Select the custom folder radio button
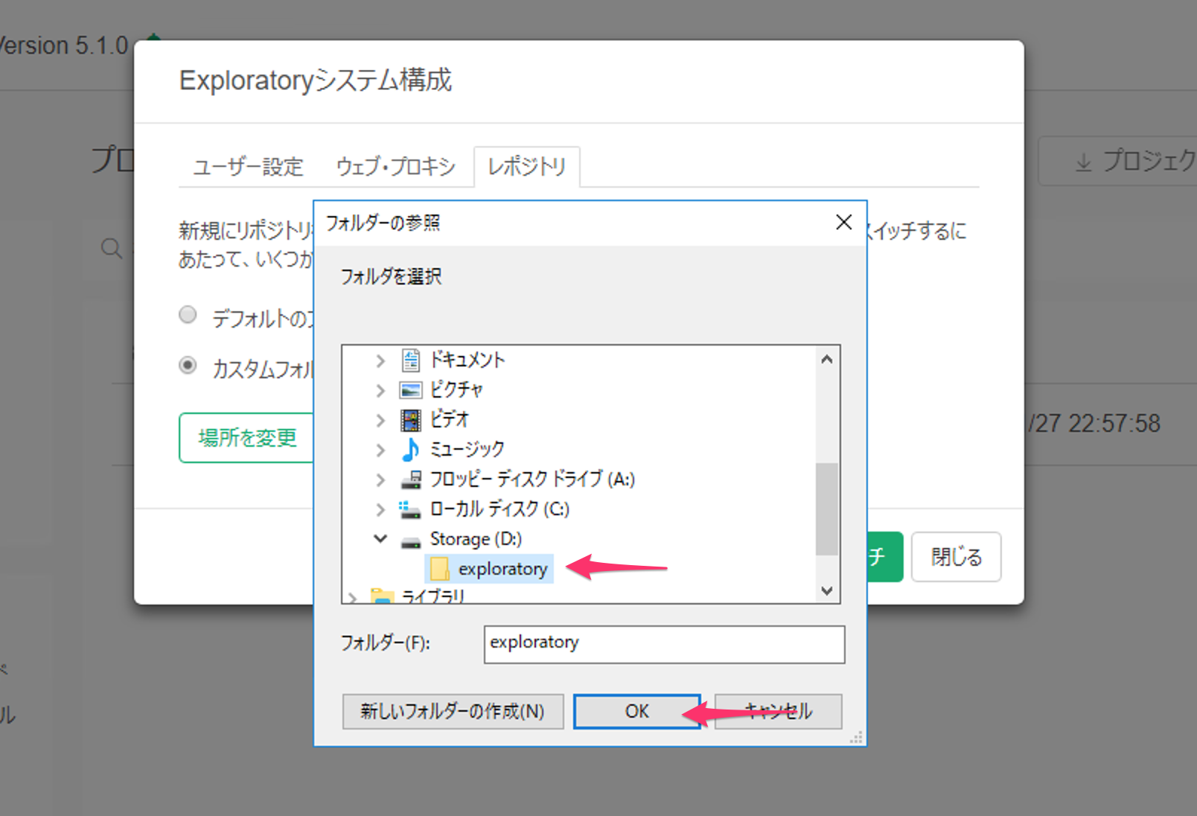The width and height of the screenshot is (1197, 816). 188,366
